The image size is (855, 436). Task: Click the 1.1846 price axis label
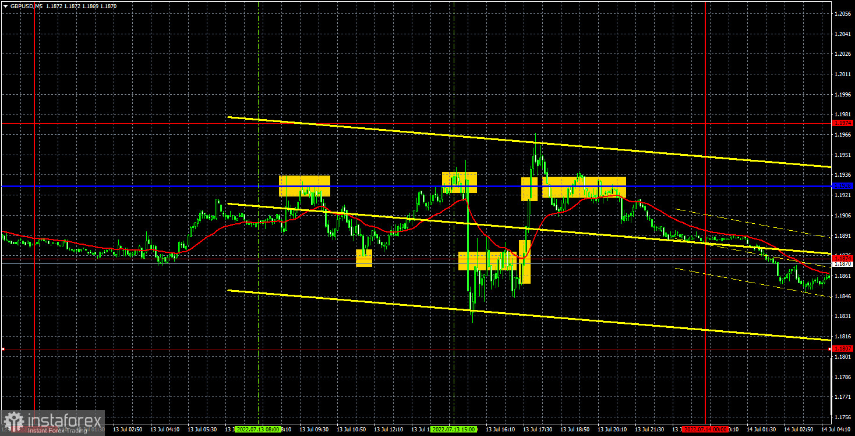pyautogui.click(x=843, y=296)
